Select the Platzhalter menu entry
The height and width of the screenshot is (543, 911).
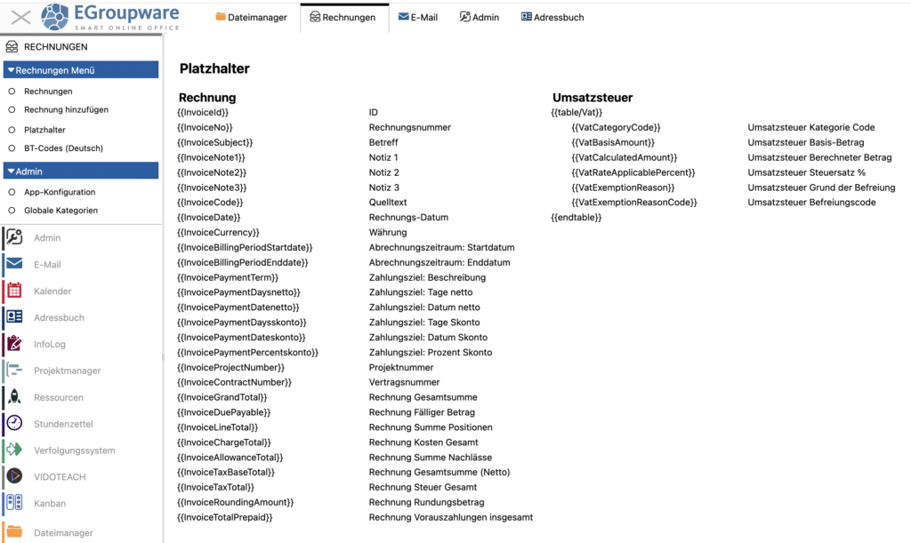(x=44, y=130)
